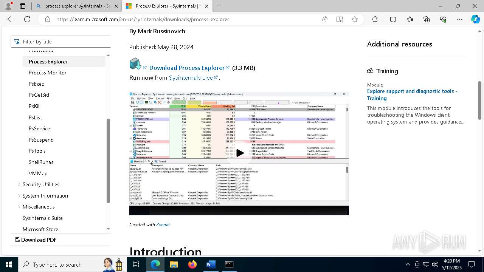This screenshot has width=484, height=272.
Task: Open Browser essentials heart icon
Action: pyautogui.click(x=443, y=19)
